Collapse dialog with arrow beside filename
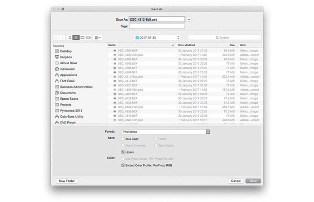The width and height of the screenshot is (314, 202). pos(189,19)
